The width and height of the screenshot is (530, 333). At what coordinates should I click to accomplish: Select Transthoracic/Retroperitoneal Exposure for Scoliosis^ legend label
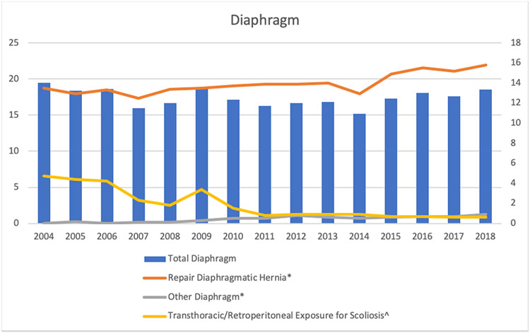(x=278, y=315)
